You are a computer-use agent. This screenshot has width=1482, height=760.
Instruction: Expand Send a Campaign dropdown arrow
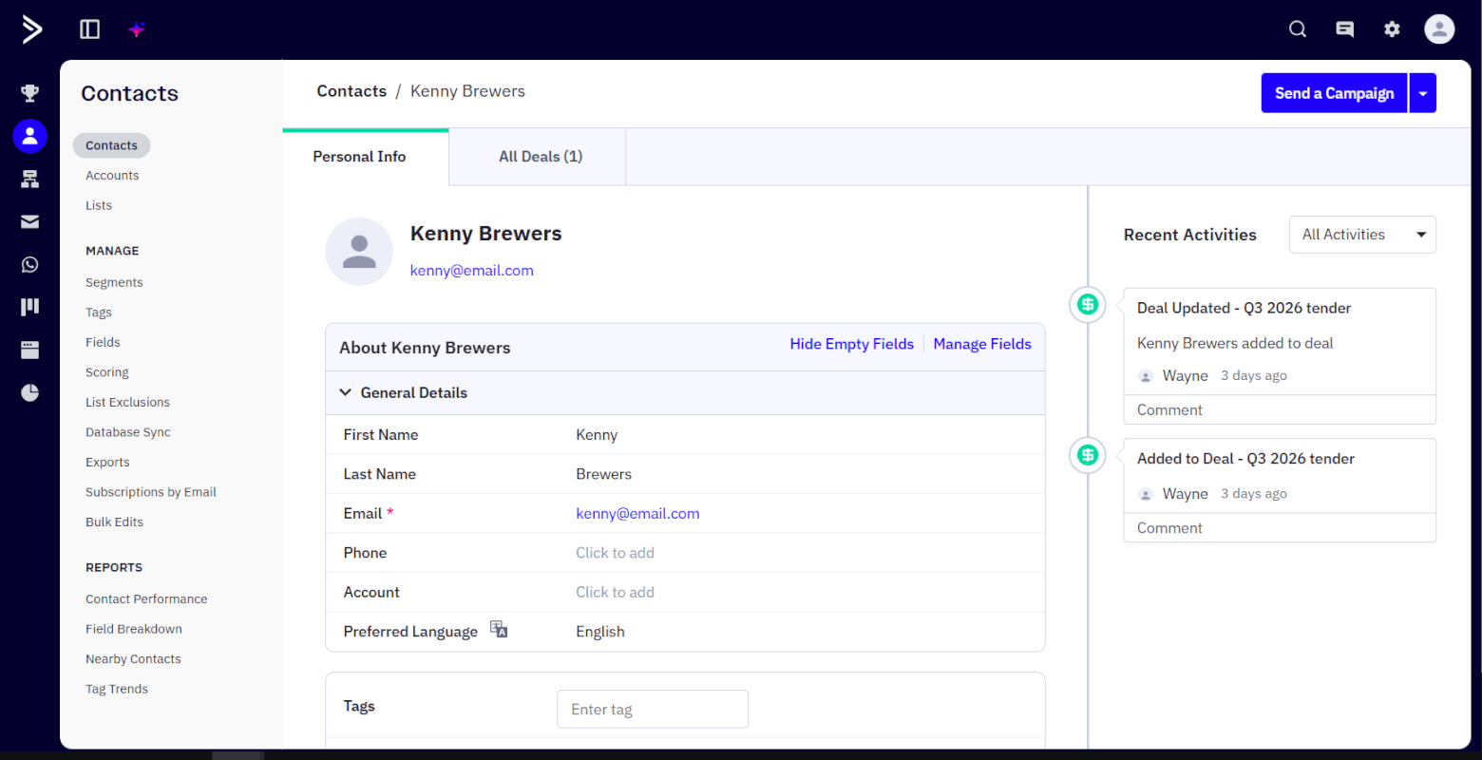coord(1422,93)
